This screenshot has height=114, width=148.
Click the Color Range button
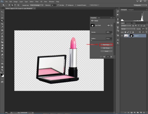[107, 48]
